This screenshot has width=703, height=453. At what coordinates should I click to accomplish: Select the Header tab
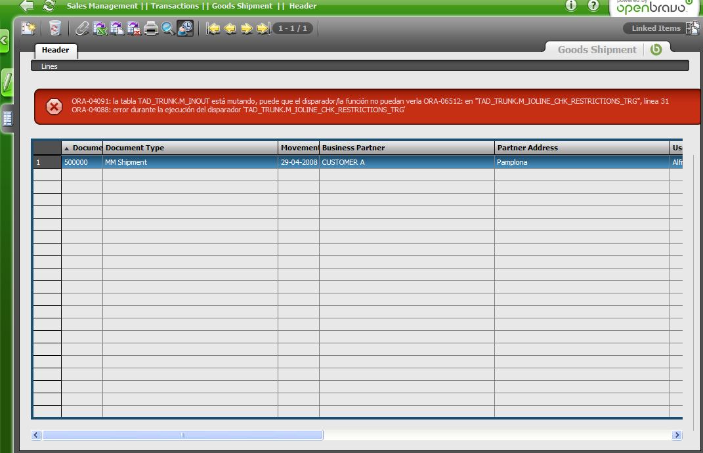[x=56, y=50]
